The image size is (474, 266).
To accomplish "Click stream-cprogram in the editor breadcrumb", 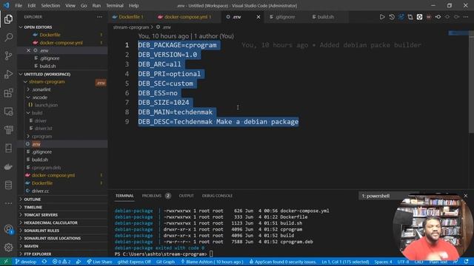I will 131,27.
